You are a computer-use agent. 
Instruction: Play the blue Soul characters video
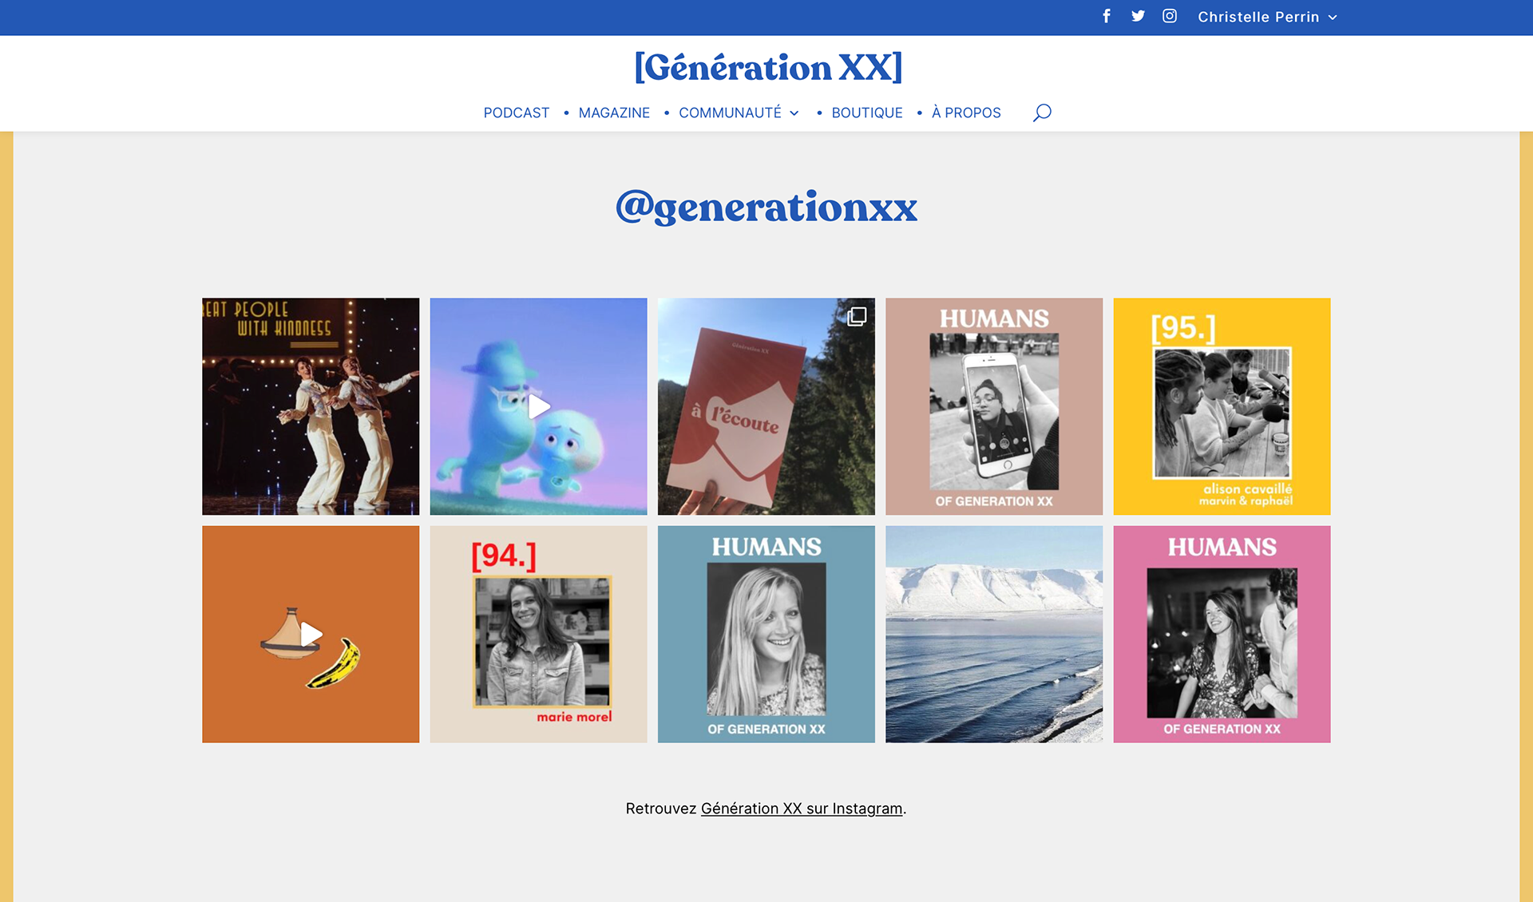(539, 407)
